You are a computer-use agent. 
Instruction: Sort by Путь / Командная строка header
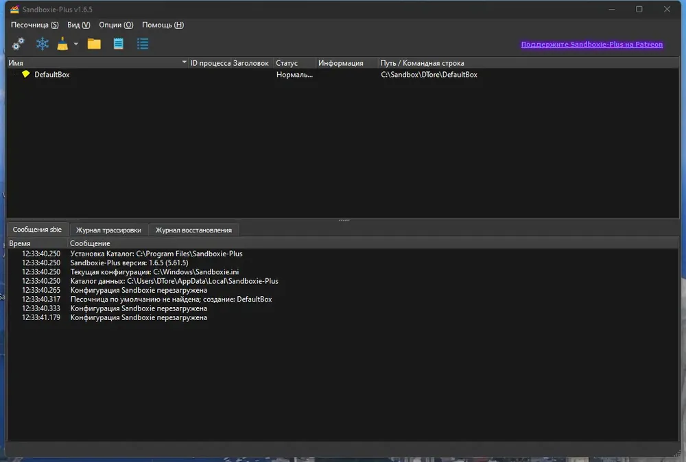tap(528, 63)
